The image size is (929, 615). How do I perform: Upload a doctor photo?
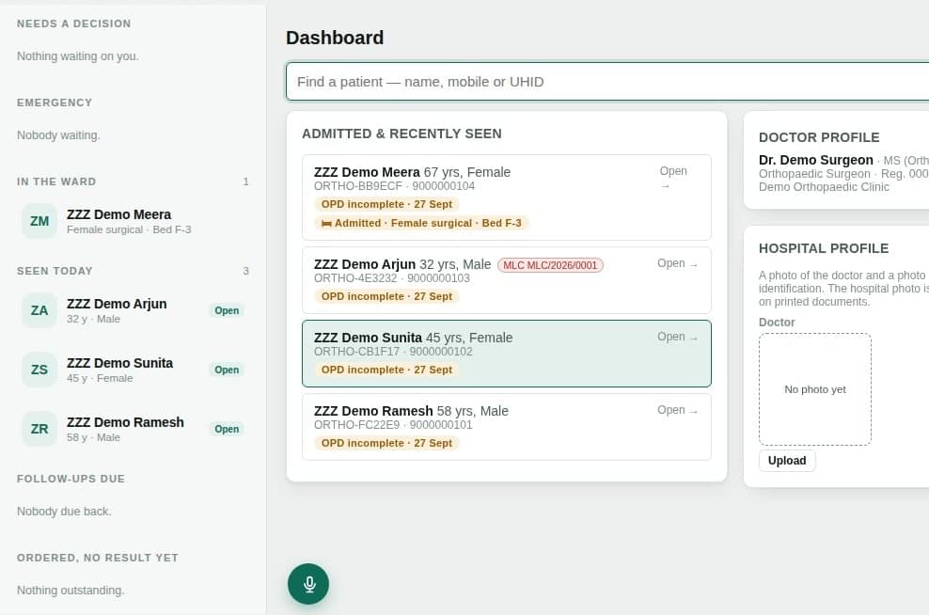click(787, 461)
